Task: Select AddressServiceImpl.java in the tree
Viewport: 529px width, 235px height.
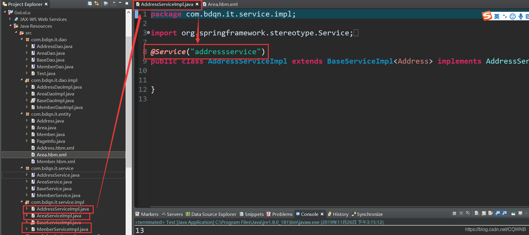Action: point(63,209)
